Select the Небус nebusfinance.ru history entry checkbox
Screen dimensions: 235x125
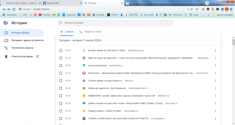pos(61,50)
